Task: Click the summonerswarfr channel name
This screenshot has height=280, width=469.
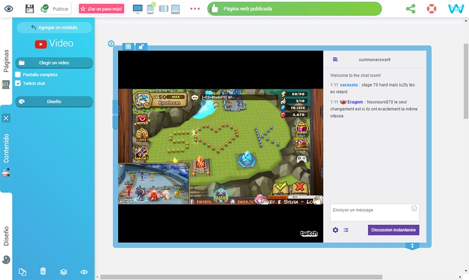Action: (374, 60)
